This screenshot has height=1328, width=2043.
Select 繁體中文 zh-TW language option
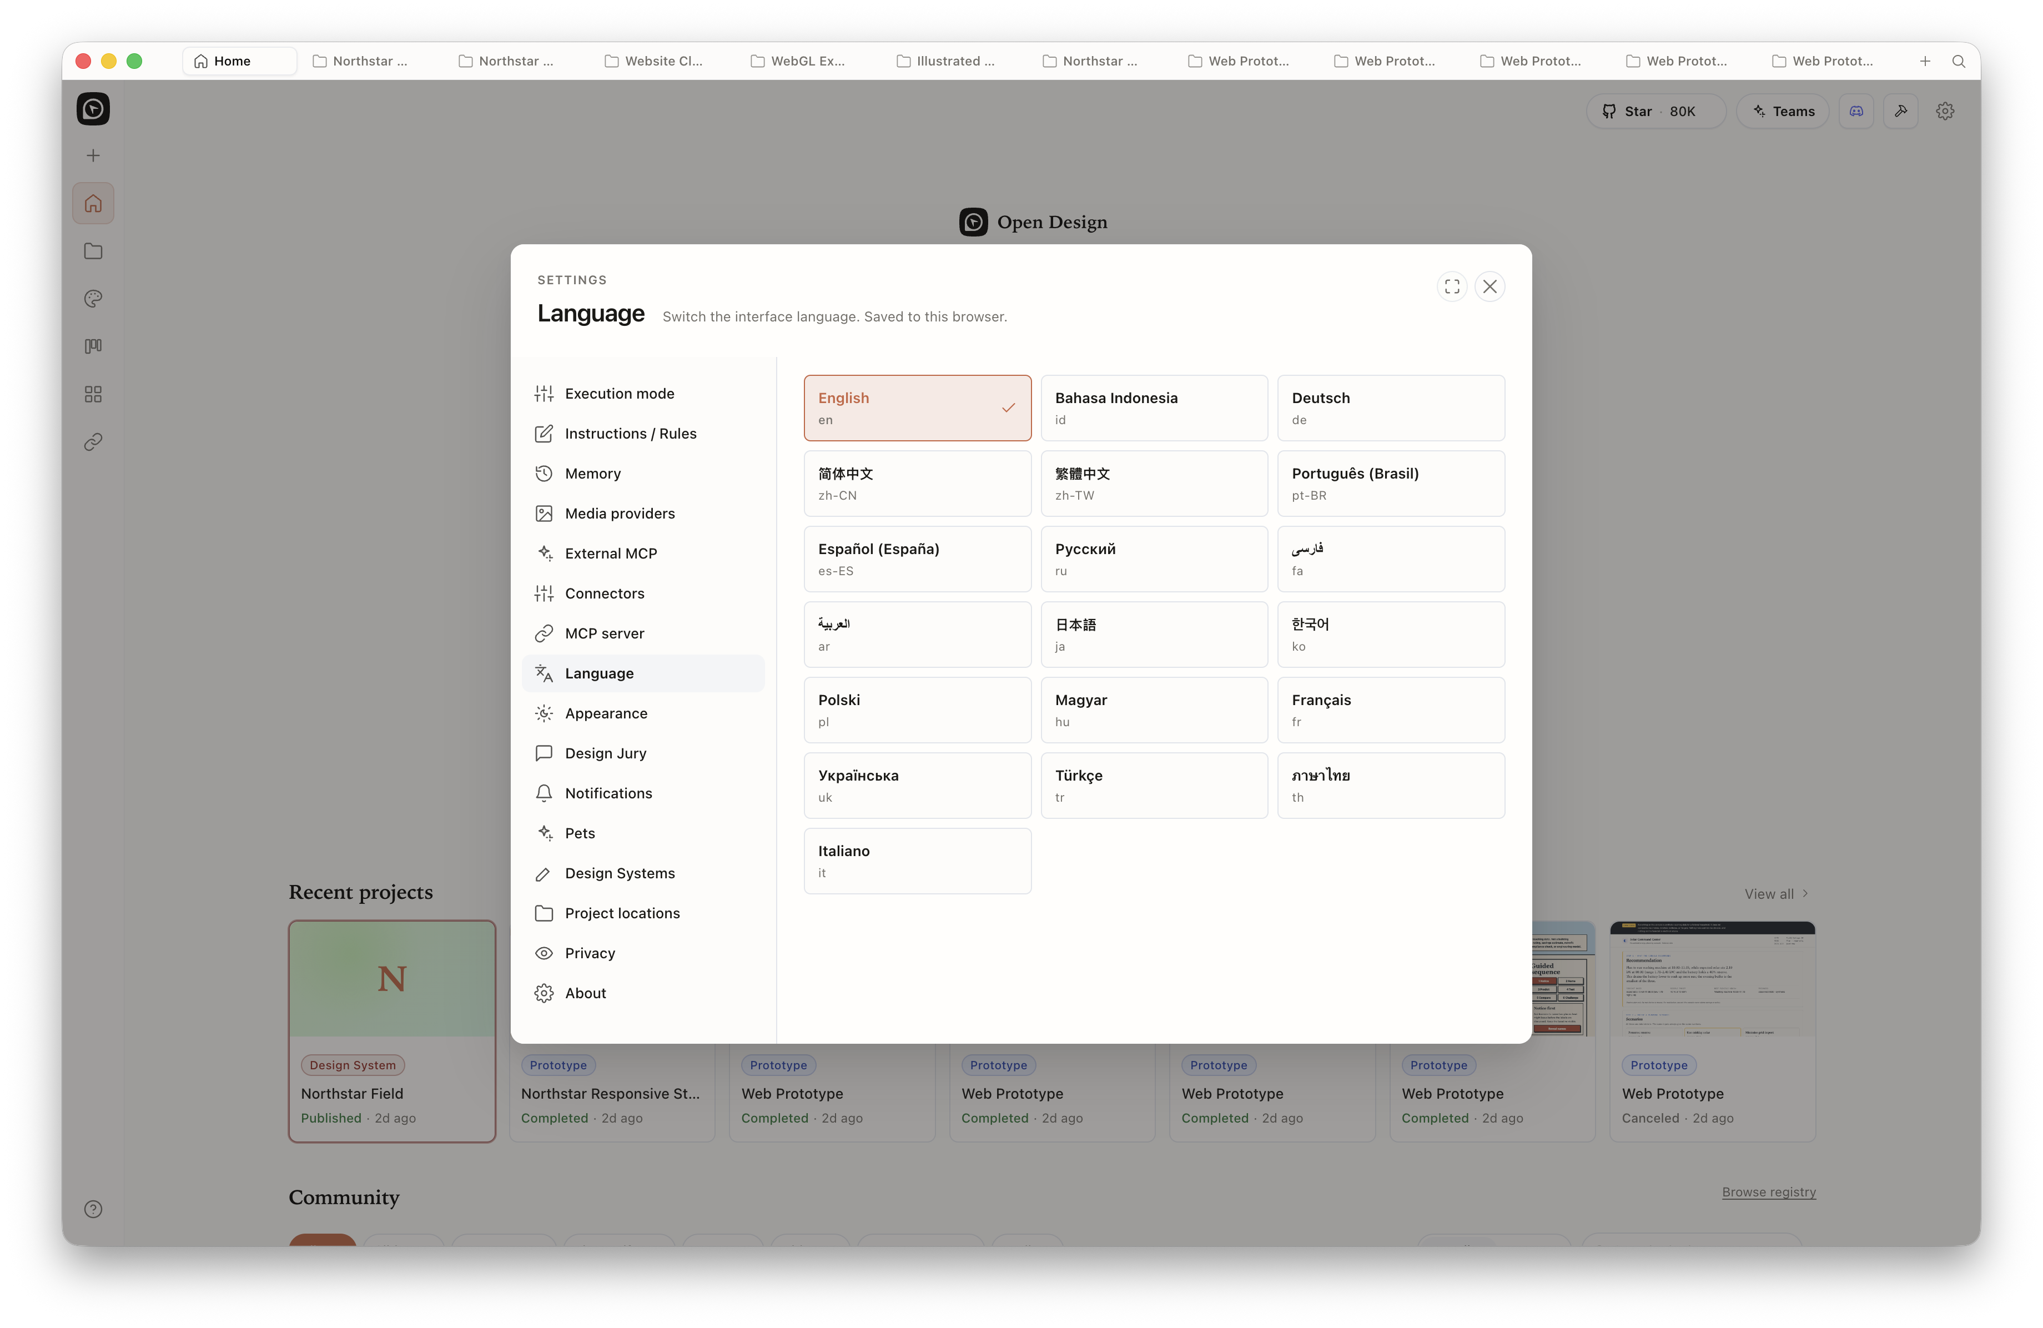pyautogui.click(x=1154, y=484)
